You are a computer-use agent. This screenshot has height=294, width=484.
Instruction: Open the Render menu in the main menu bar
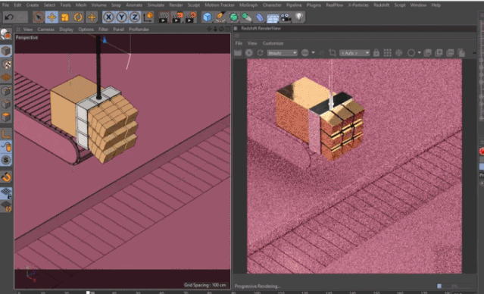tap(176, 5)
